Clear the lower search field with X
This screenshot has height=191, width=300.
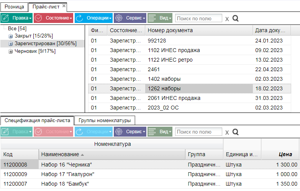coord(227,132)
